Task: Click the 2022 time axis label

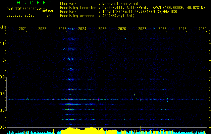Action: click(42, 29)
